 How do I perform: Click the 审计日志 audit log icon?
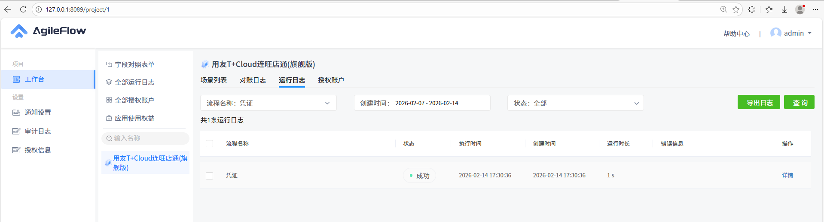pyautogui.click(x=16, y=131)
